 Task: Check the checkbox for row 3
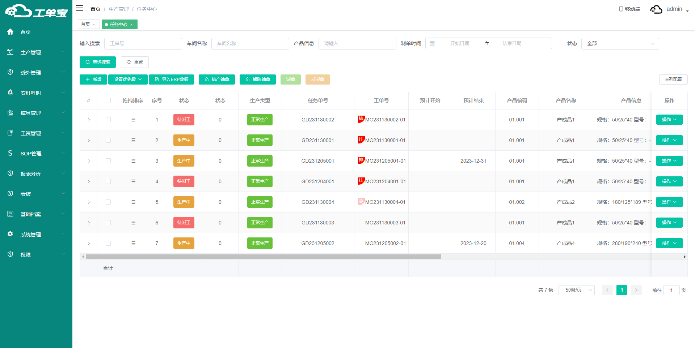click(x=108, y=161)
